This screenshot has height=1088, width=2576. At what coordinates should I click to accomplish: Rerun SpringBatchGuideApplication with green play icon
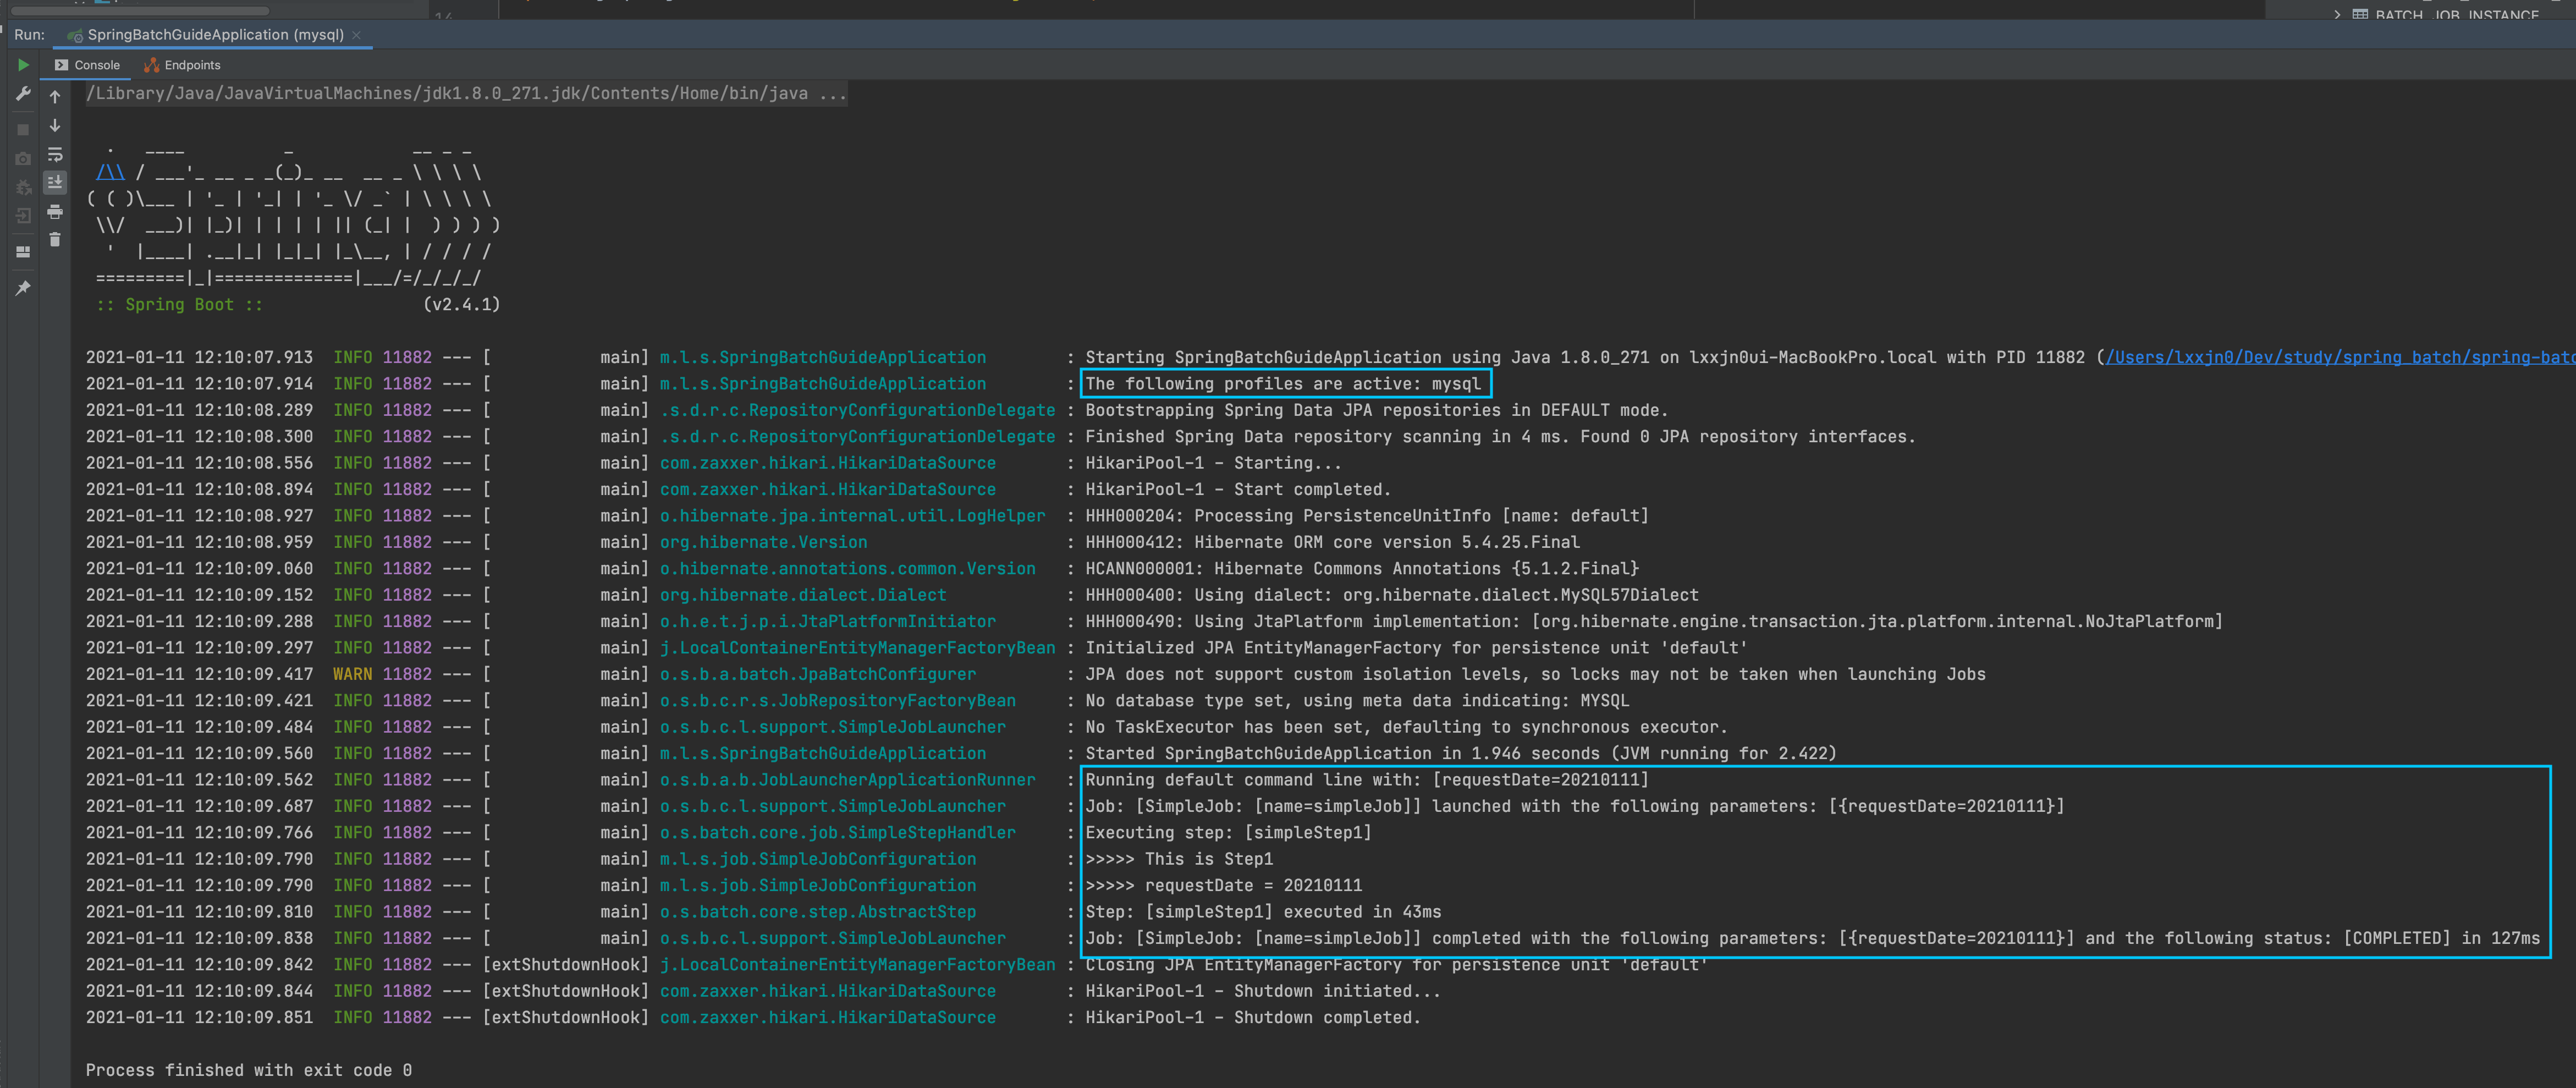coord(23,65)
